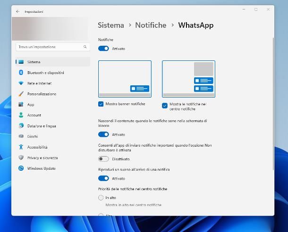Viewport: 288px width, 232px height.
Task: Open Personalizzazione section
Action: (x=53, y=94)
